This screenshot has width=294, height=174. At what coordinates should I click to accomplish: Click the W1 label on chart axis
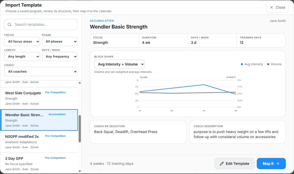[140, 111]
